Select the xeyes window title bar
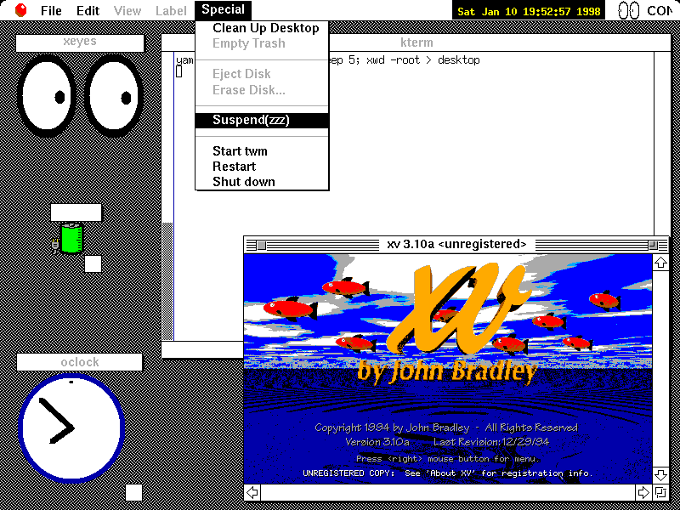This screenshot has width=680, height=510. [80, 43]
